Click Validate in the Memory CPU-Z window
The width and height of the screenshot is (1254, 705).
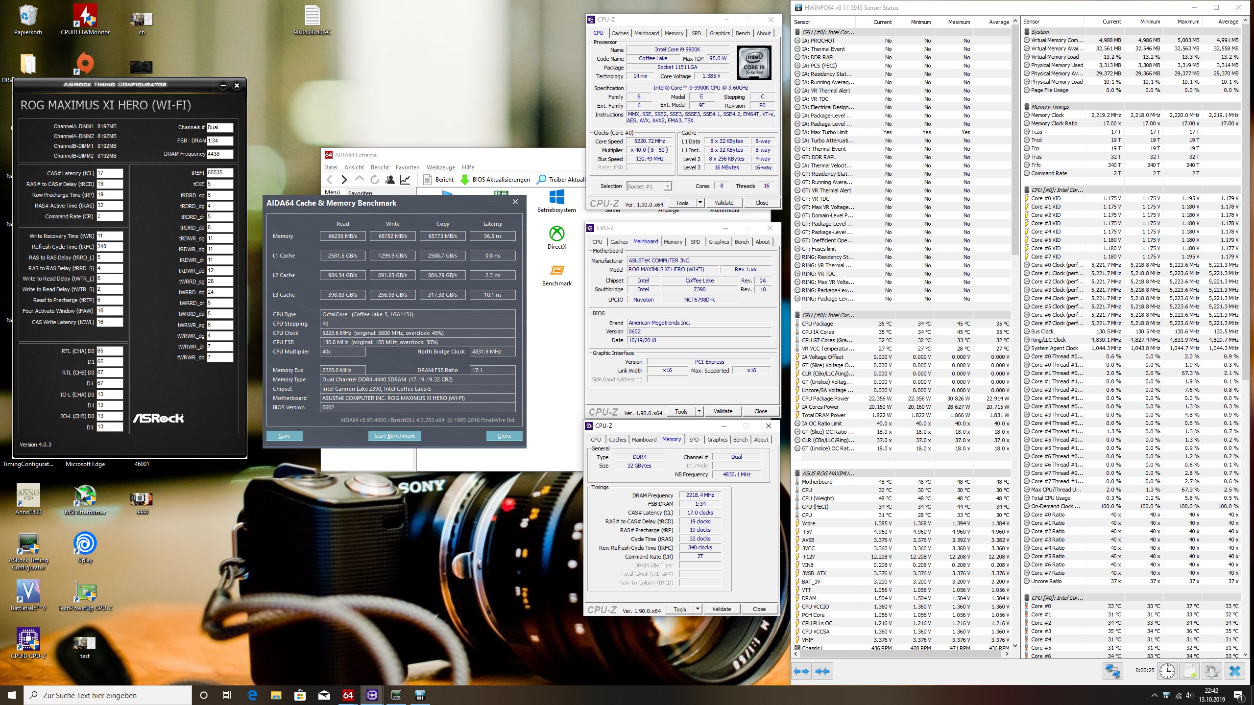(x=721, y=609)
